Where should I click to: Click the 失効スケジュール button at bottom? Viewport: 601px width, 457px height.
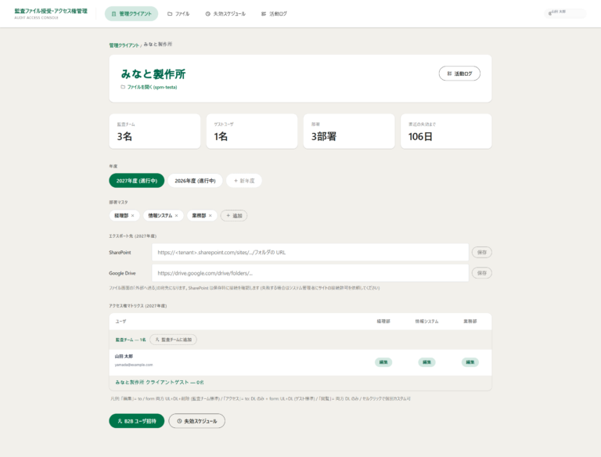[197, 421]
